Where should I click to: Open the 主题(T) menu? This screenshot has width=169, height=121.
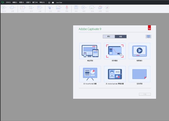[28, 2]
